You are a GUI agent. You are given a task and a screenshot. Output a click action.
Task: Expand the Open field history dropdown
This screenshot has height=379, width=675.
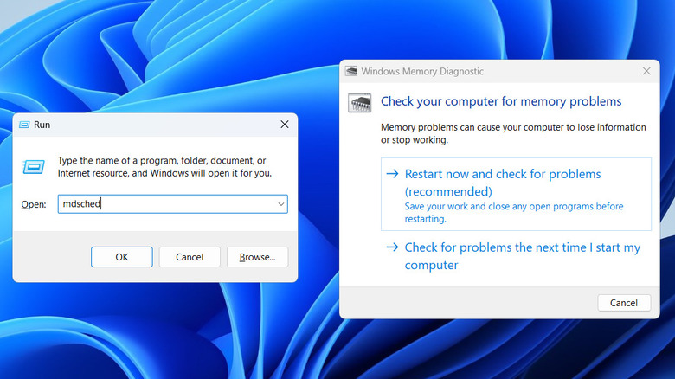coord(281,204)
